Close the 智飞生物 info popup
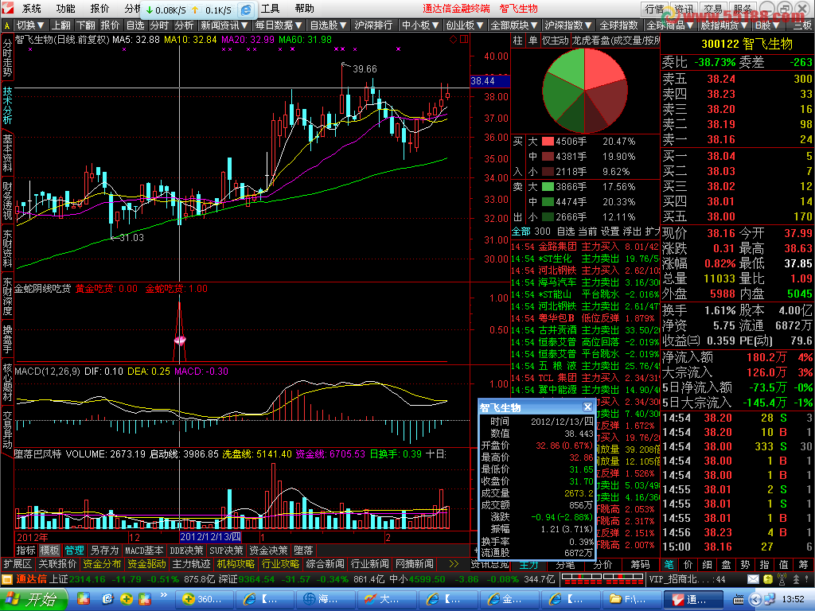Screen dimensions: 815x611 (587, 407)
